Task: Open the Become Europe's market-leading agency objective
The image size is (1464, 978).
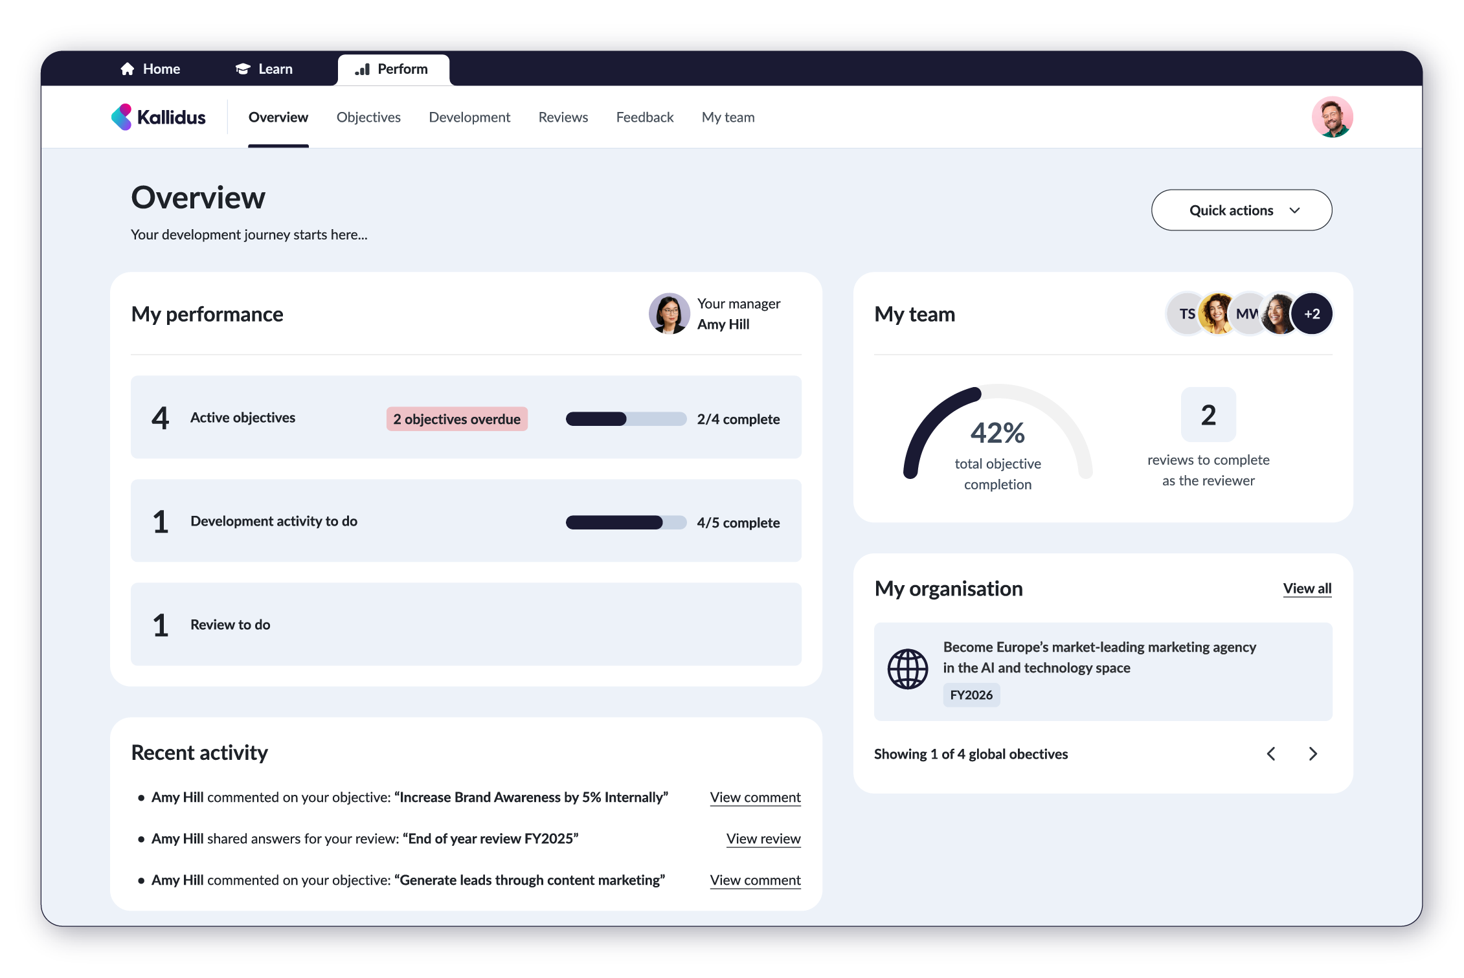Action: 1103,671
